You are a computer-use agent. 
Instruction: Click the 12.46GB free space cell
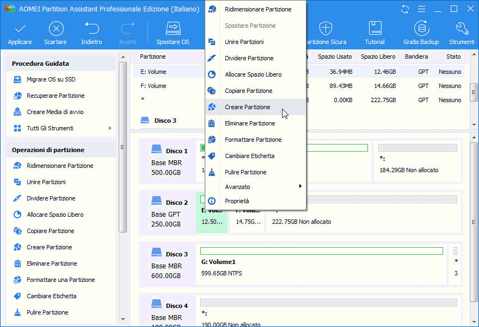[385, 72]
